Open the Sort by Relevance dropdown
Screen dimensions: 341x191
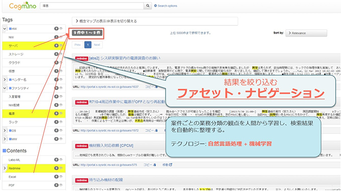coord(306,33)
